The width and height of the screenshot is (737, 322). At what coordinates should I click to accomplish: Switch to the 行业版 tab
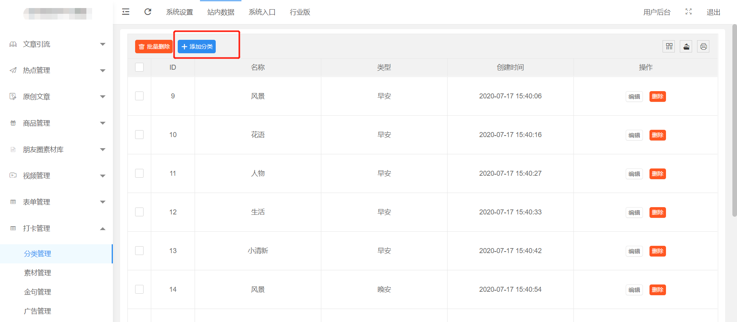coord(300,12)
